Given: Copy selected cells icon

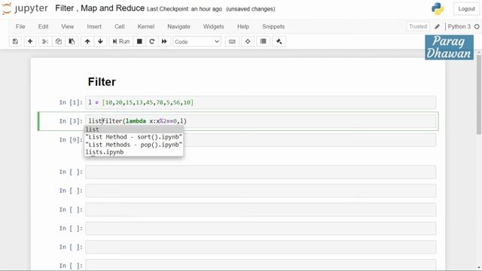Looking at the screenshot, I should [59, 41].
